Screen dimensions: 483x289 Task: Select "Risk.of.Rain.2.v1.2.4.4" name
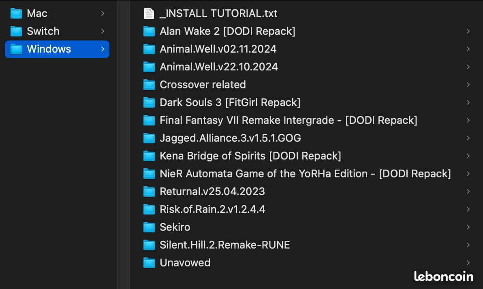(213, 210)
